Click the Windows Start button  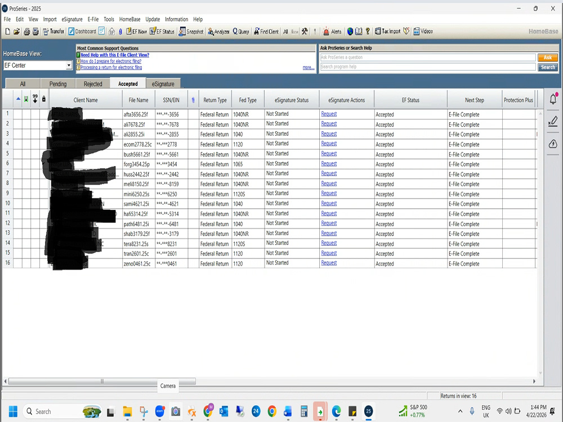coord(13,411)
